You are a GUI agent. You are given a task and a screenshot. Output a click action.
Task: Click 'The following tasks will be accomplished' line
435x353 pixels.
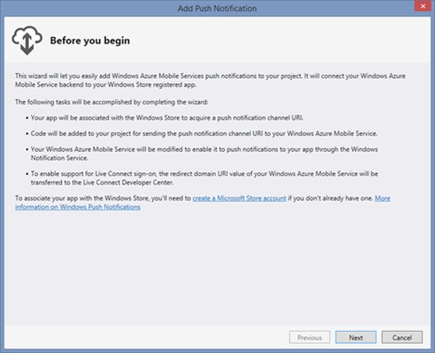click(x=112, y=102)
